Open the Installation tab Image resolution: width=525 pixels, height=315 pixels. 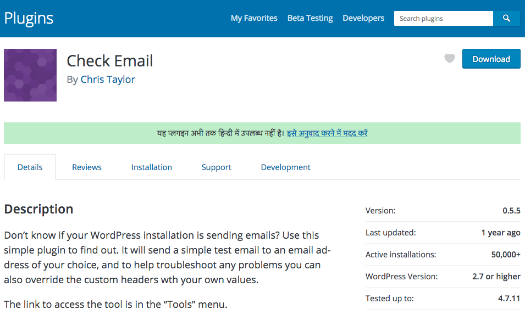pyautogui.click(x=152, y=167)
